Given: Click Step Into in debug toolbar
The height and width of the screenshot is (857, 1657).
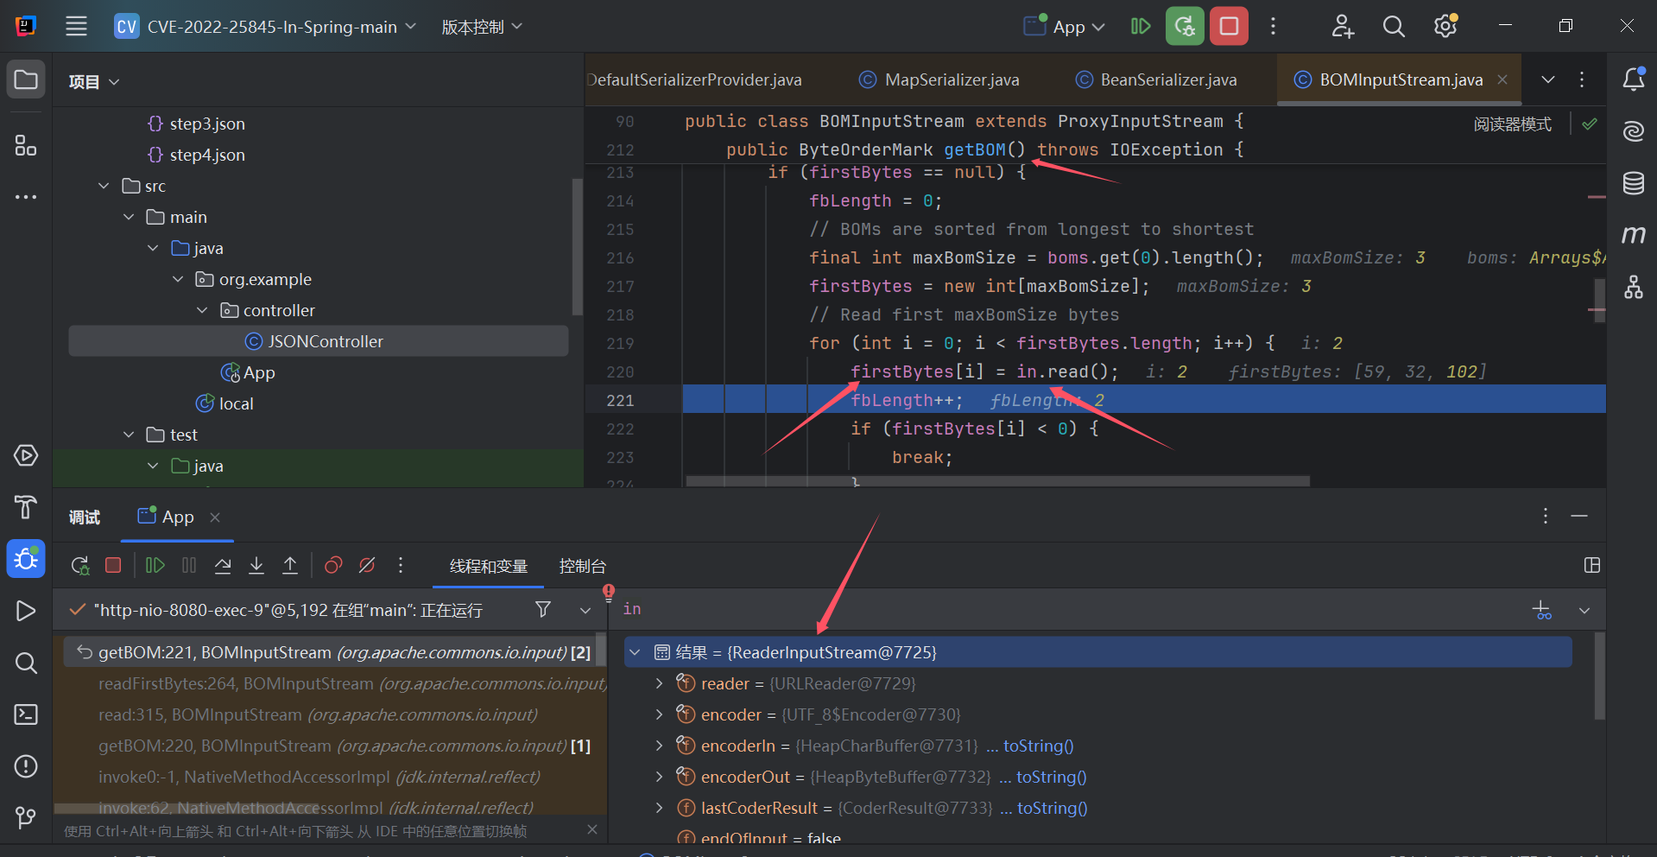Looking at the screenshot, I should 256,566.
